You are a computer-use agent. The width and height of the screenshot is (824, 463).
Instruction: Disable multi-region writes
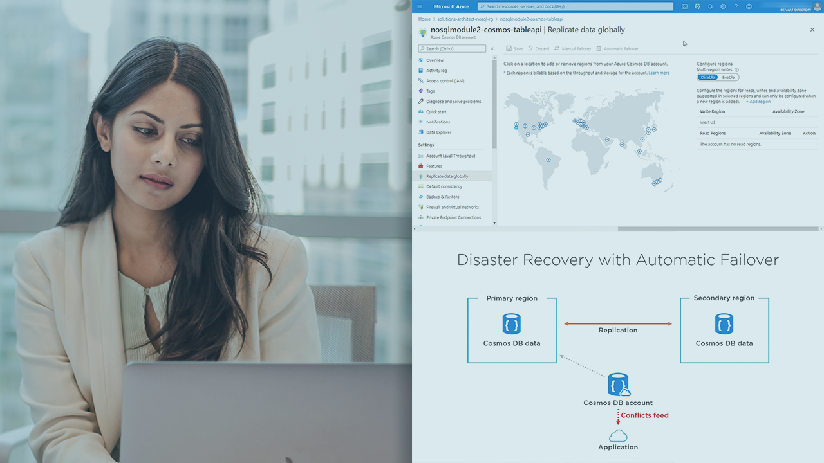[x=707, y=77]
